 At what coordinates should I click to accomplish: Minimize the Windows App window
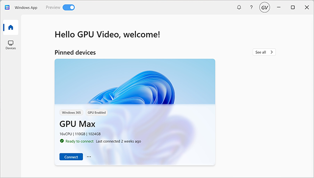click(x=279, y=7)
